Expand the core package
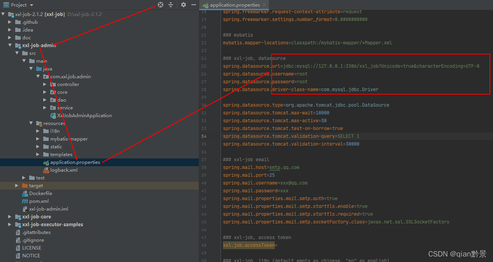 [45, 92]
